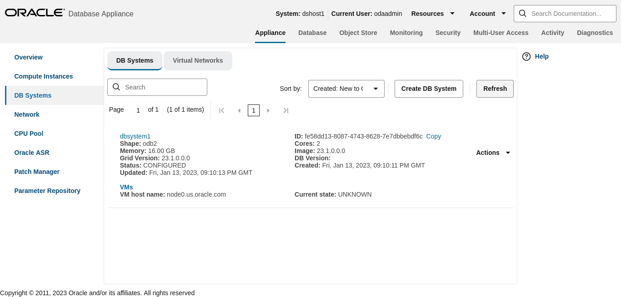Click the System: dshost1 text
The width and height of the screenshot is (621, 297).
(300, 14)
